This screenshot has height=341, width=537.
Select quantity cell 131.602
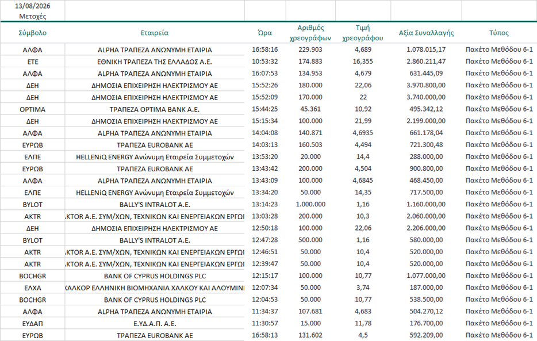coord(310,335)
